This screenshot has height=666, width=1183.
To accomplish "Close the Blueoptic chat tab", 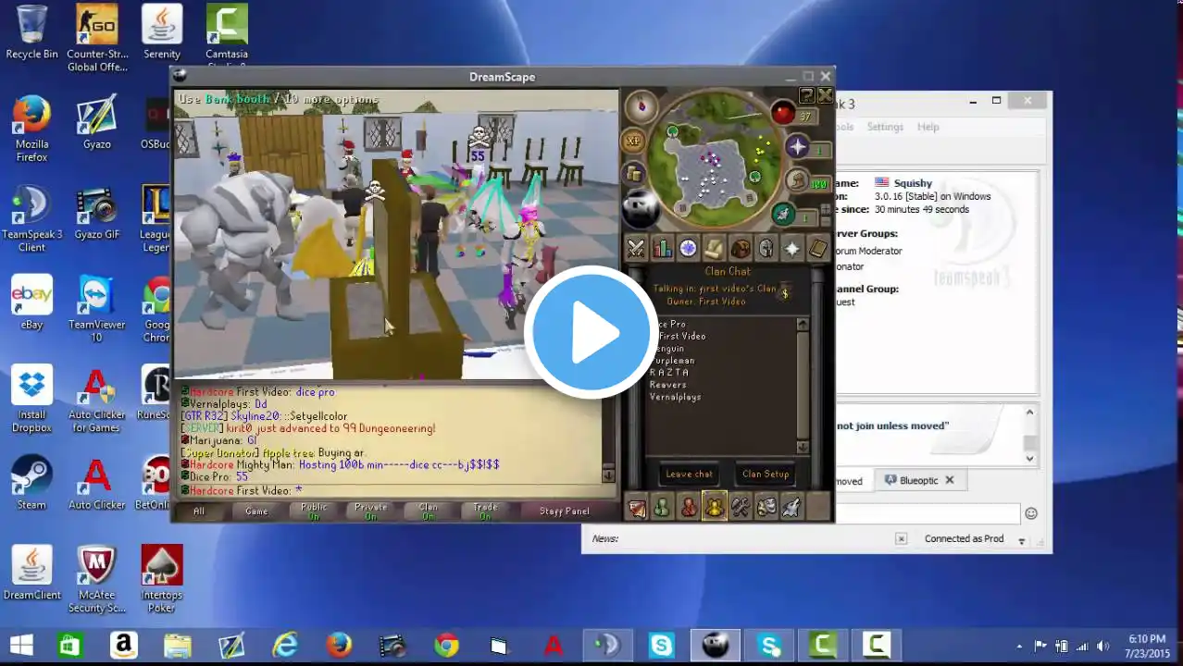I will pos(949,480).
